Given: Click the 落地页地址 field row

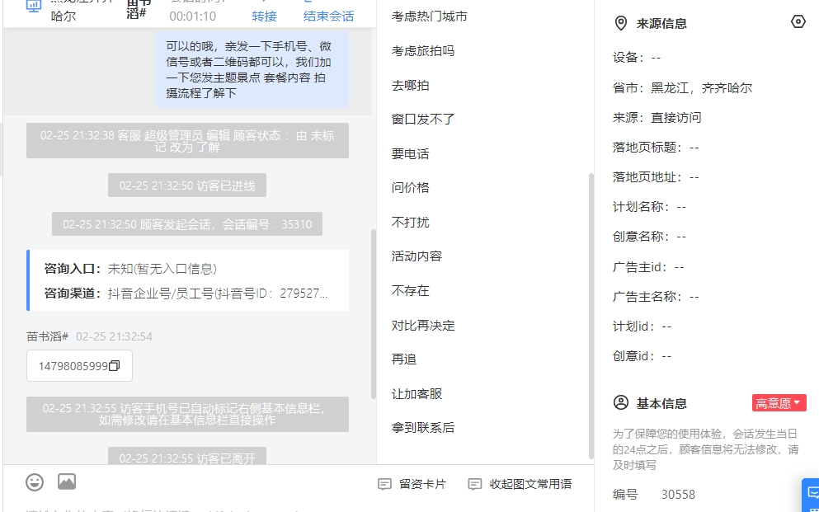Looking at the screenshot, I should point(656,177).
